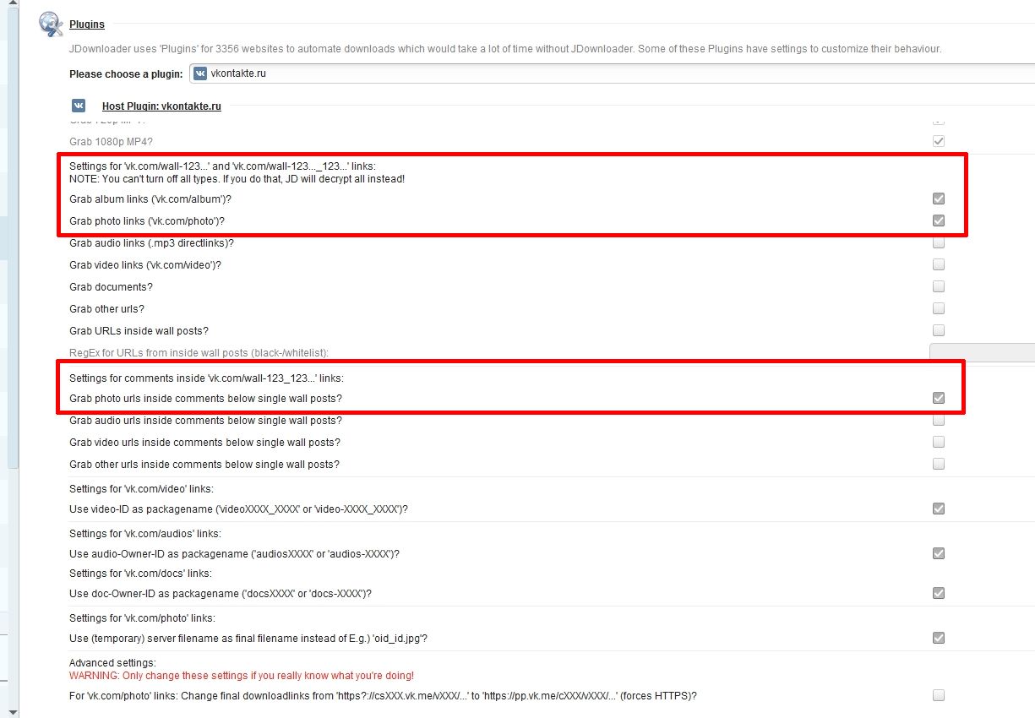This screenshot has height=718, width=1035.
Task: Enable the Grab documents checkbox
Action: point(938,286)
